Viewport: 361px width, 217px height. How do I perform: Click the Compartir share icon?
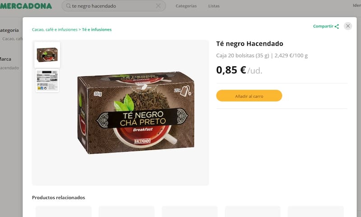click(x=337, y=26)
